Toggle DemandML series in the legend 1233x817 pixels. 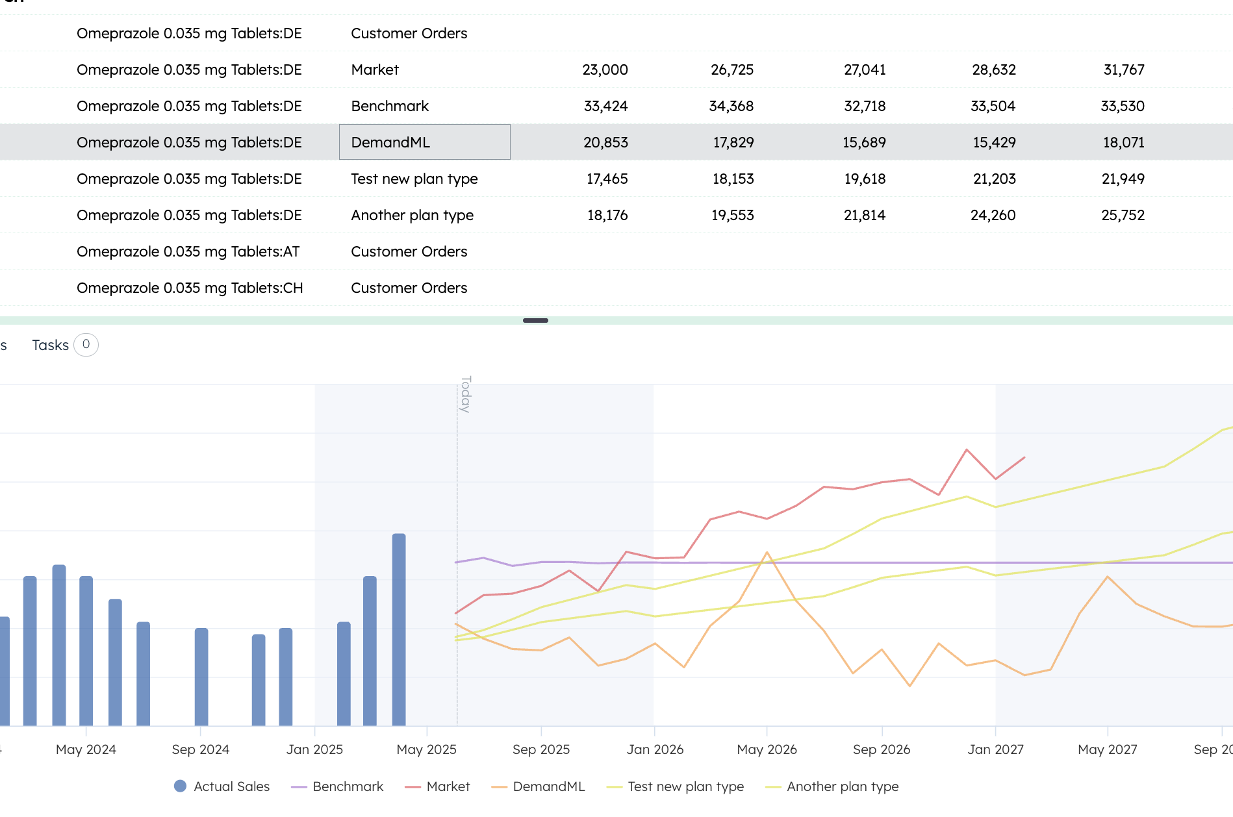tap(548, 786)
